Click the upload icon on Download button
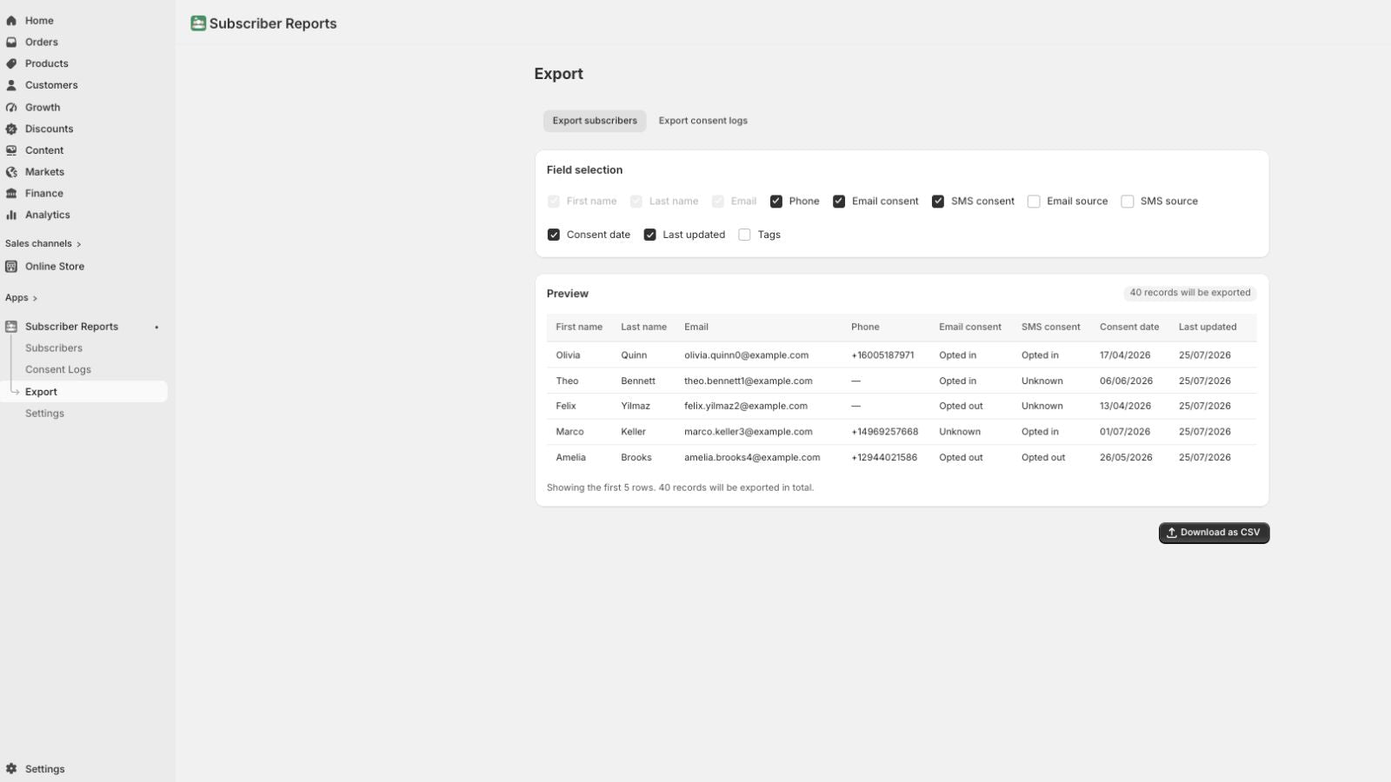1391x782 pixels. point(1172,533)
